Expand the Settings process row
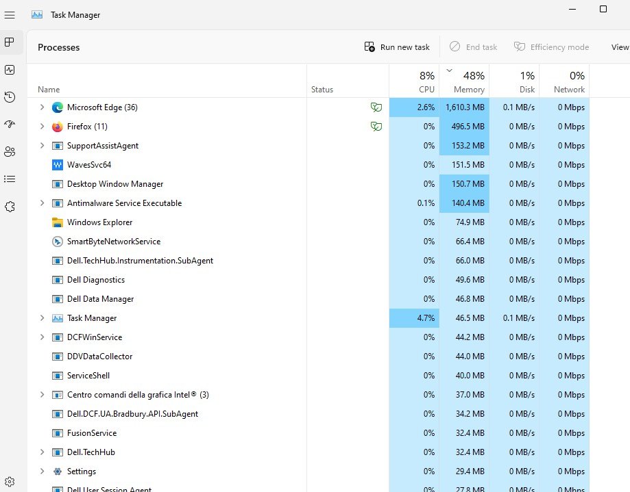Image resolution: width=630 pixels, height=492 pixels. pyautogui.click(x=42, y=471)
